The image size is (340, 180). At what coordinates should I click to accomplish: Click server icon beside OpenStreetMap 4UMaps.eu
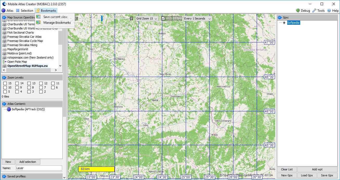(4, 66)
